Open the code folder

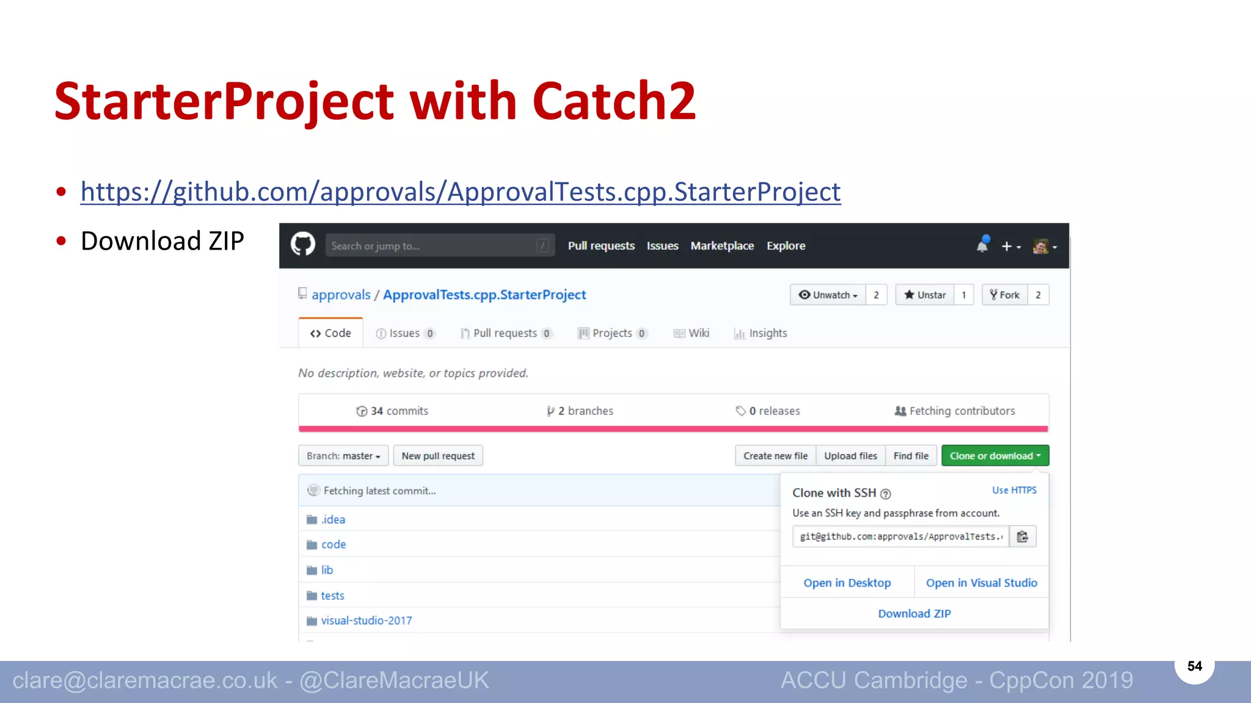click(x=334, y=544)
